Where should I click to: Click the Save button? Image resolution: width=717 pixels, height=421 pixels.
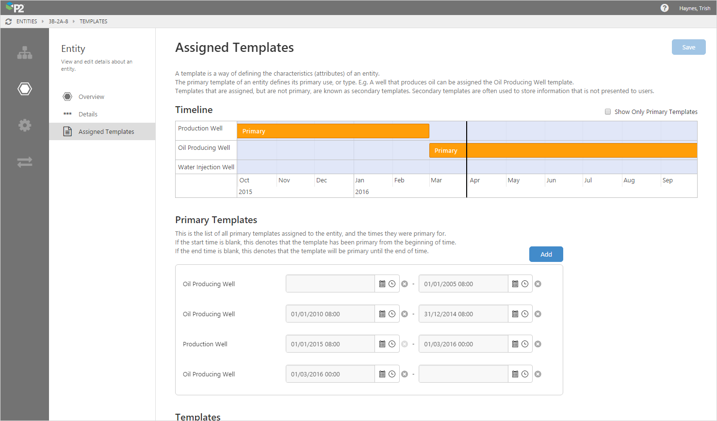tap(688, 47)
